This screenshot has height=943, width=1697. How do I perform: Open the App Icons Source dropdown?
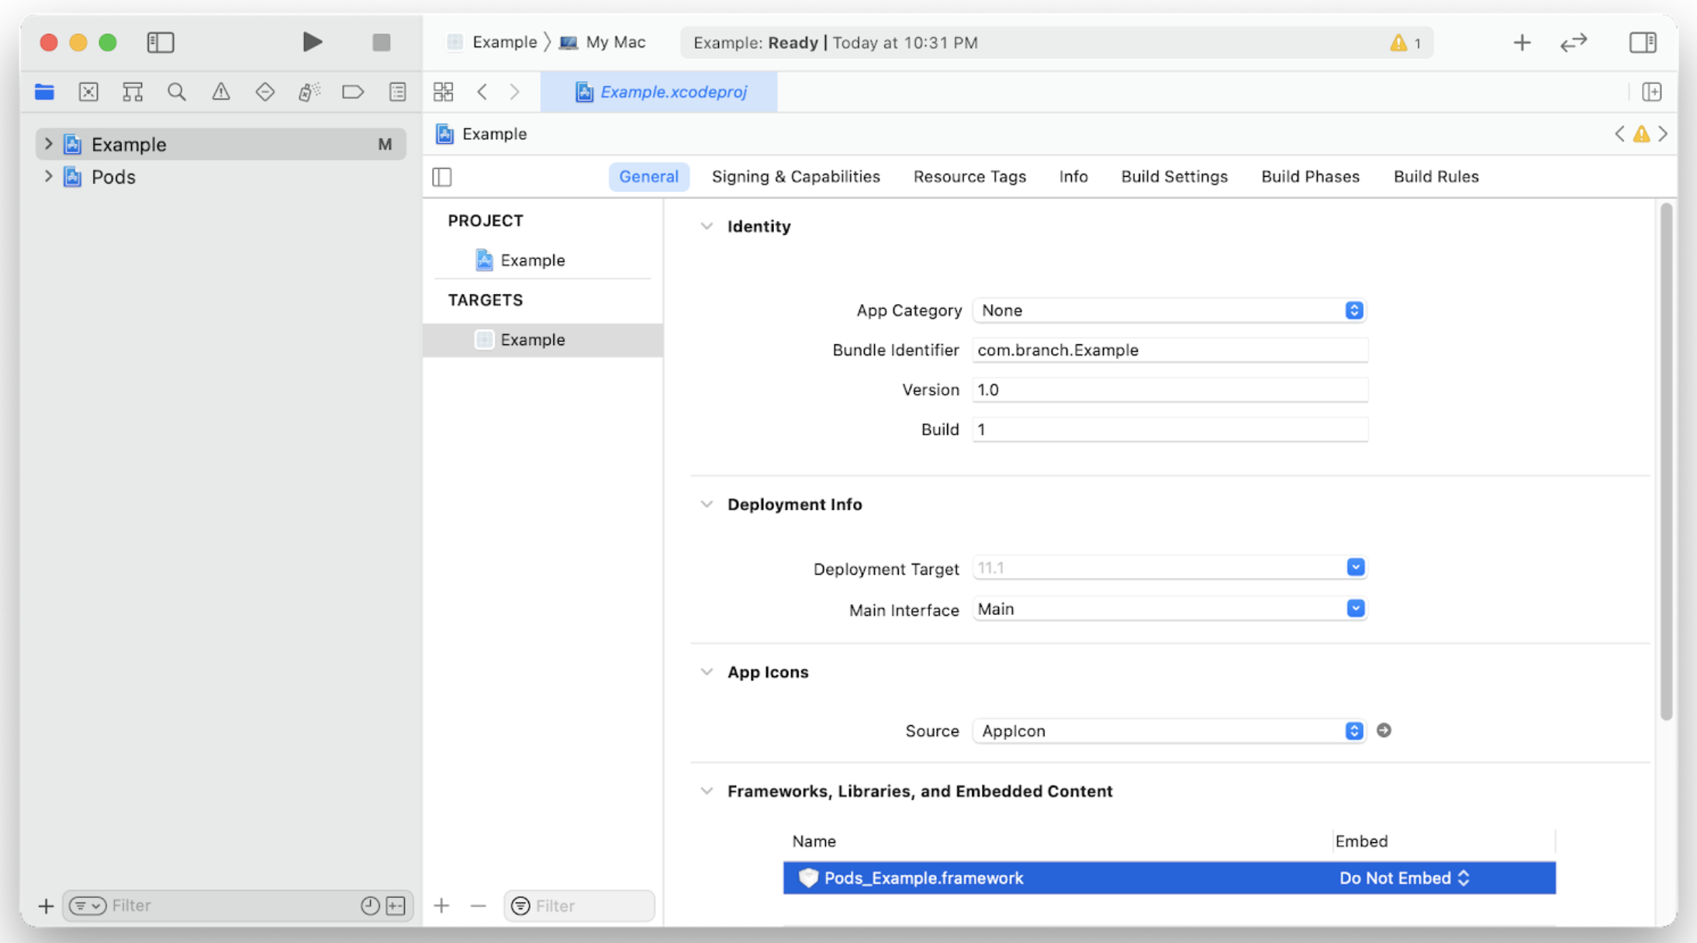click(x=1170, y=731)
